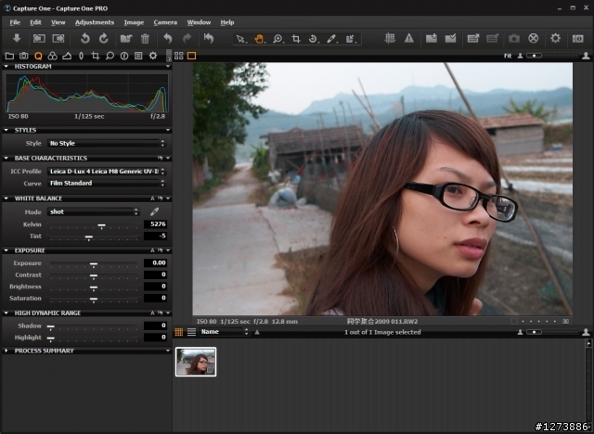The width and height of the screenshot is (594, 434).
Task: Select the portrait thumbnail in browser
Action: (196, 362)
